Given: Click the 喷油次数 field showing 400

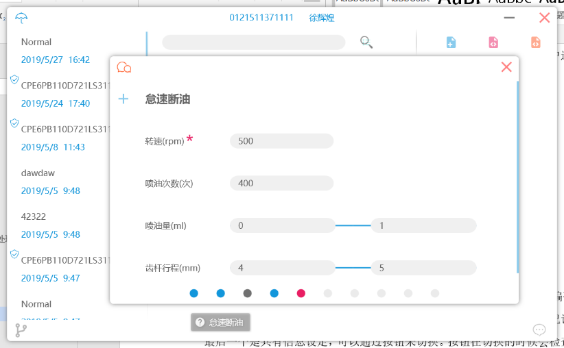Looking at the screenshot, I should click(x=281, y=183).
